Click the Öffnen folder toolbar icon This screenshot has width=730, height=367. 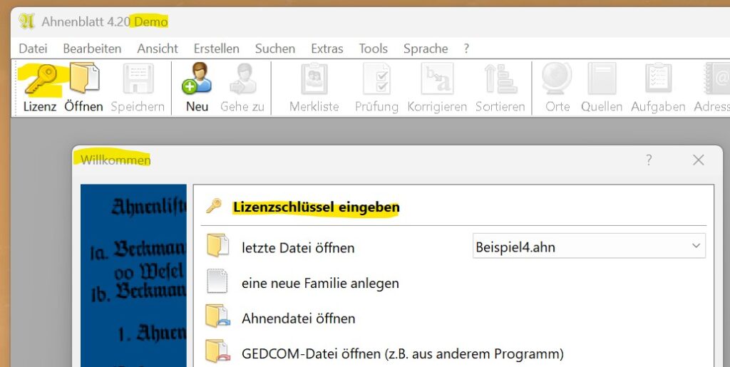pyautogui.click(x=84, y=78)
